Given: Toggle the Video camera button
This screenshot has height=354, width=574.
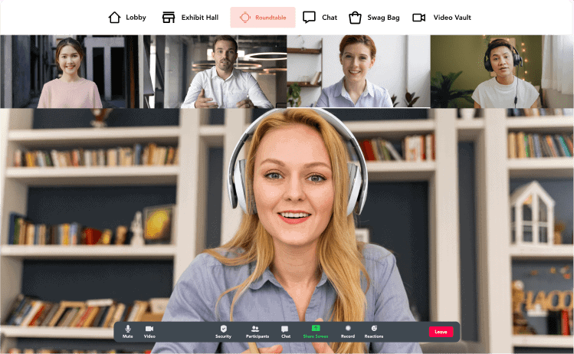Looking at the screenshot, I should (x=149, y=331).
